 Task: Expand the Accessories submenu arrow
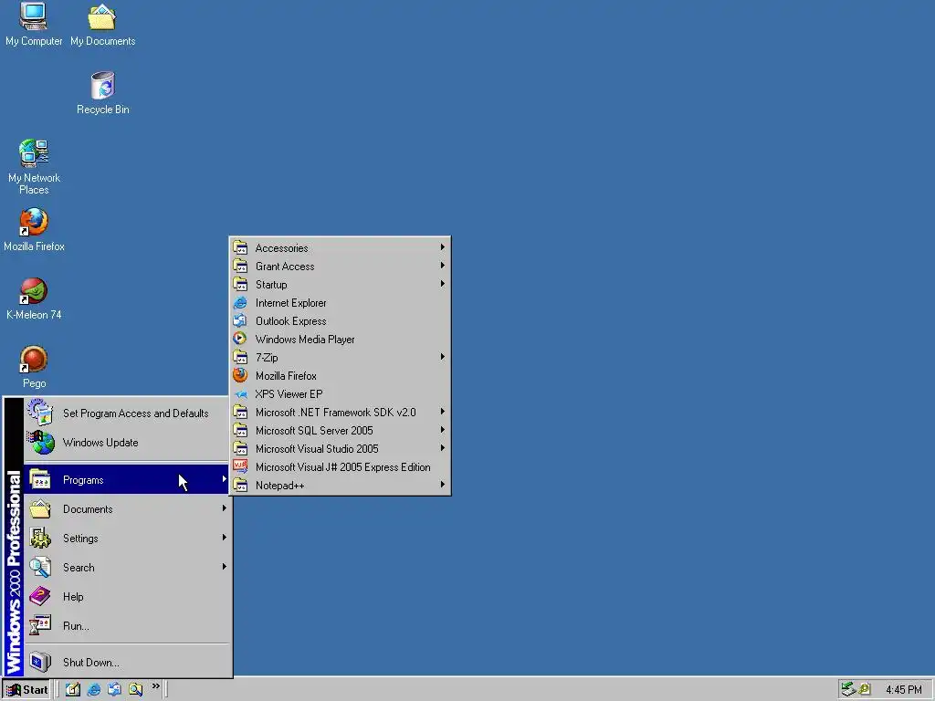443,246
